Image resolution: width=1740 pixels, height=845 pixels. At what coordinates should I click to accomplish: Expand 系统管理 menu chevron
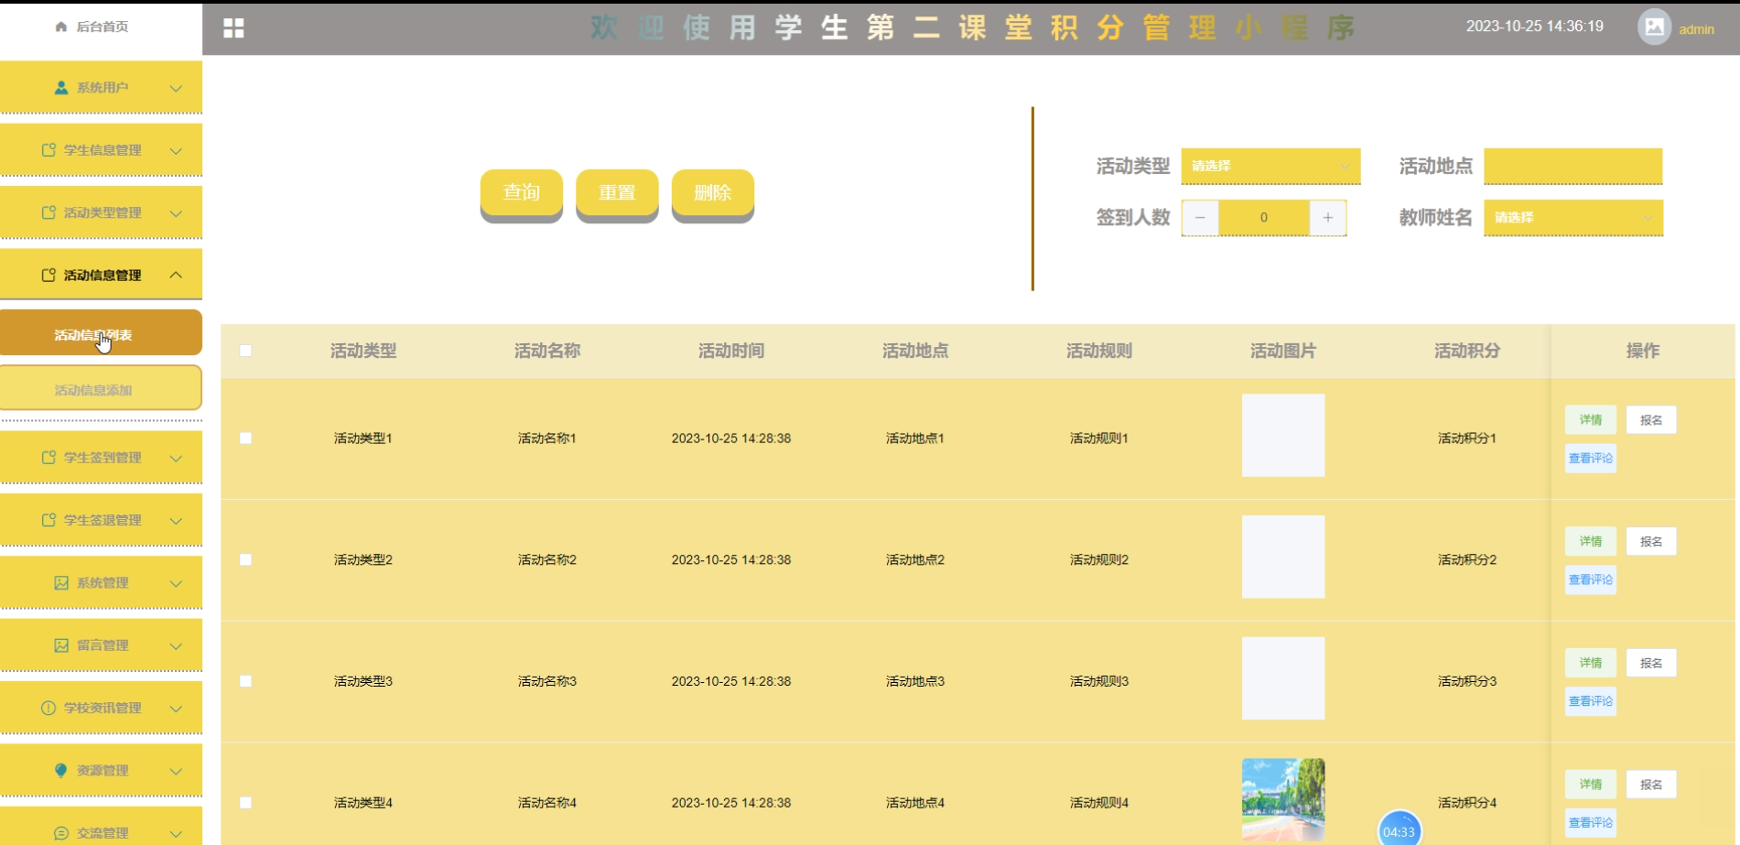[x=176, y=584]
